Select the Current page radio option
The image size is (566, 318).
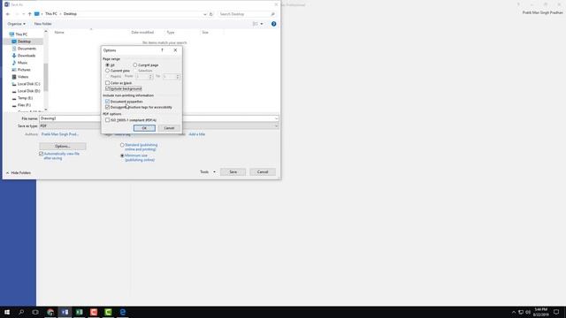pyautogui.click(x=135, y=64)
